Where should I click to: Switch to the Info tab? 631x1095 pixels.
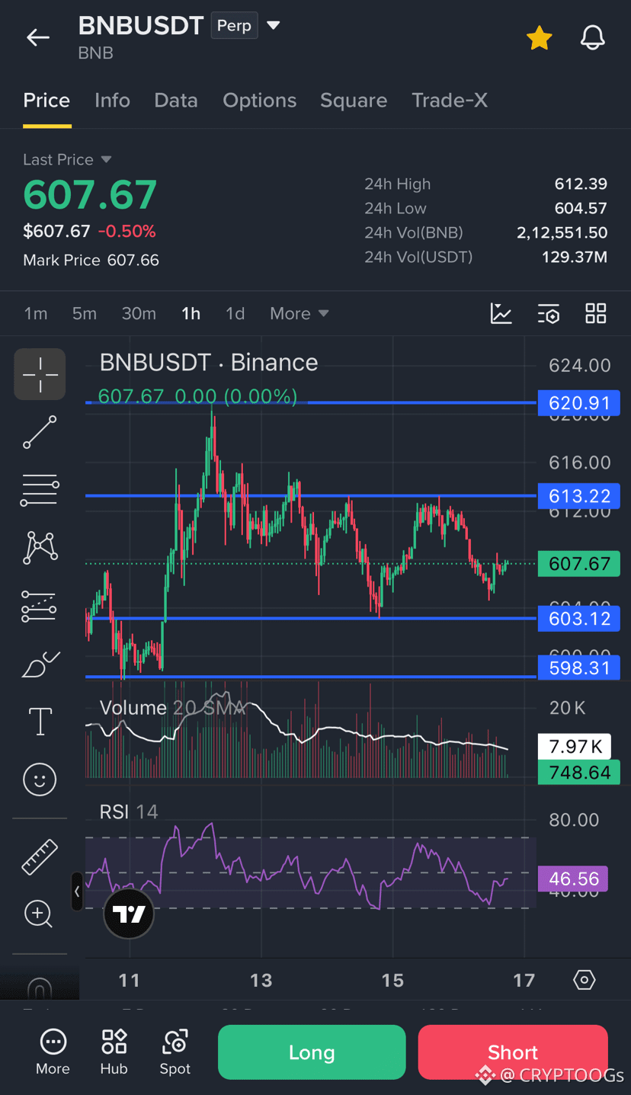pos(112,101)
